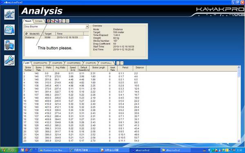Switch to the Result tab
This screenshot has width=245, height=153.
[28, 21]
